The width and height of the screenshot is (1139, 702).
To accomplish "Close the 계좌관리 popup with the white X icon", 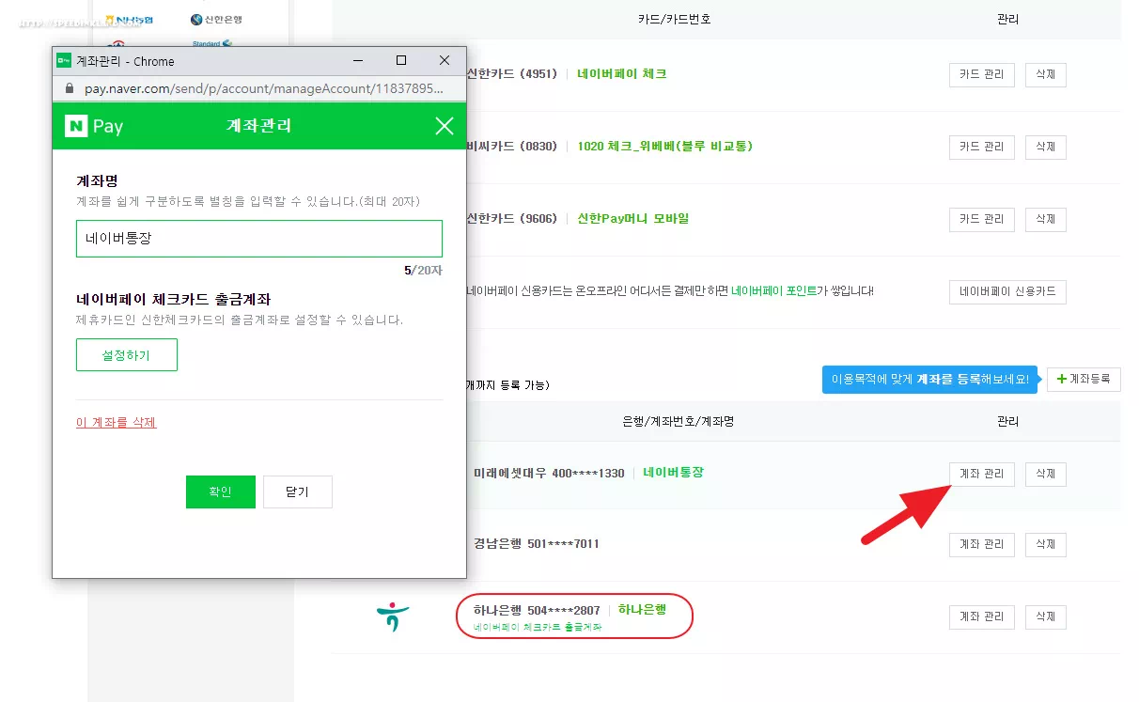I will pyautogui.click(x=445, y=126).
